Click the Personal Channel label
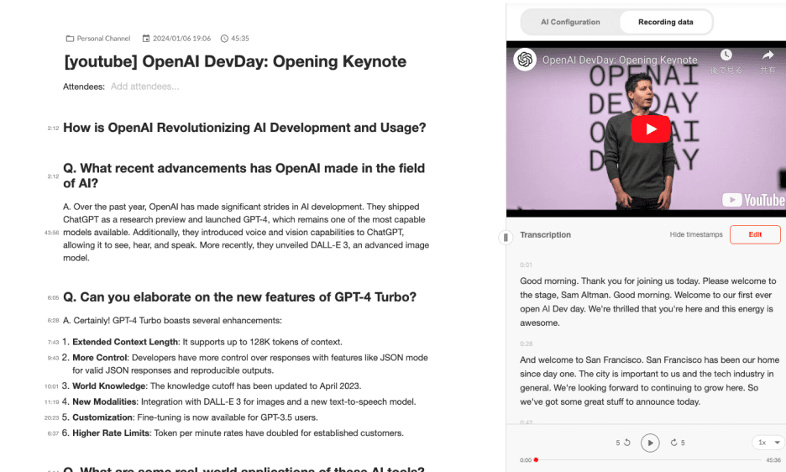The height and width of the screenshot is (472, 786). 103,39
